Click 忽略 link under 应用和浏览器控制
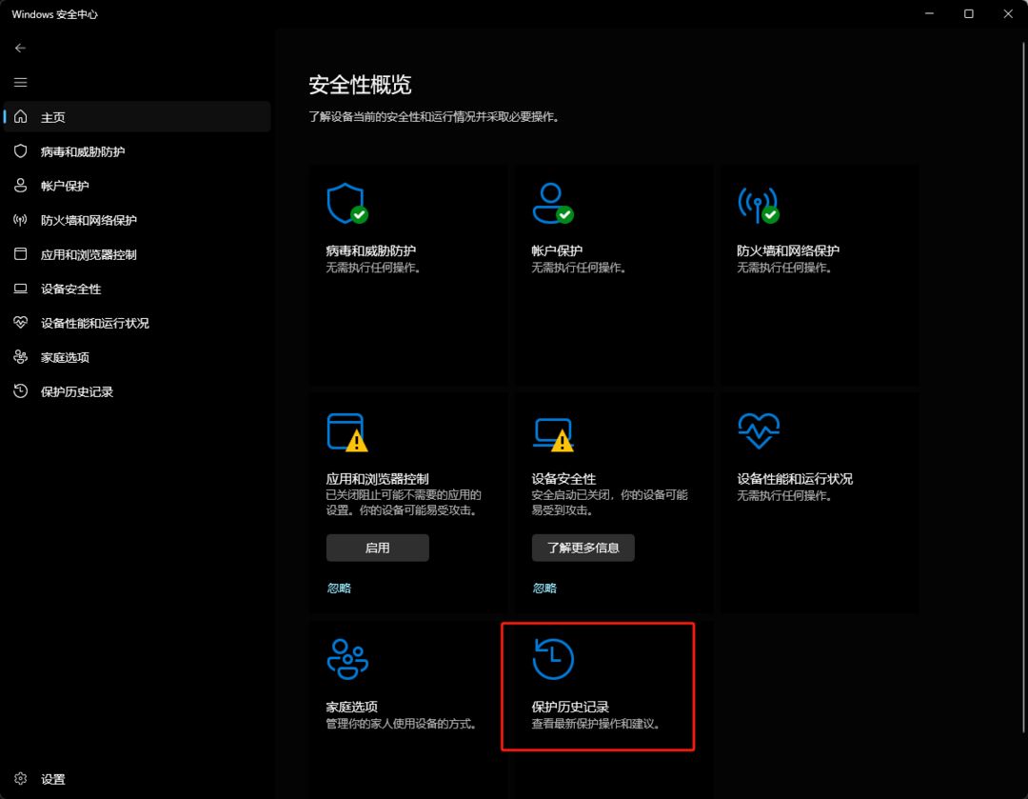This screenshot has width=1028, height=799. (x=339, y=589)
